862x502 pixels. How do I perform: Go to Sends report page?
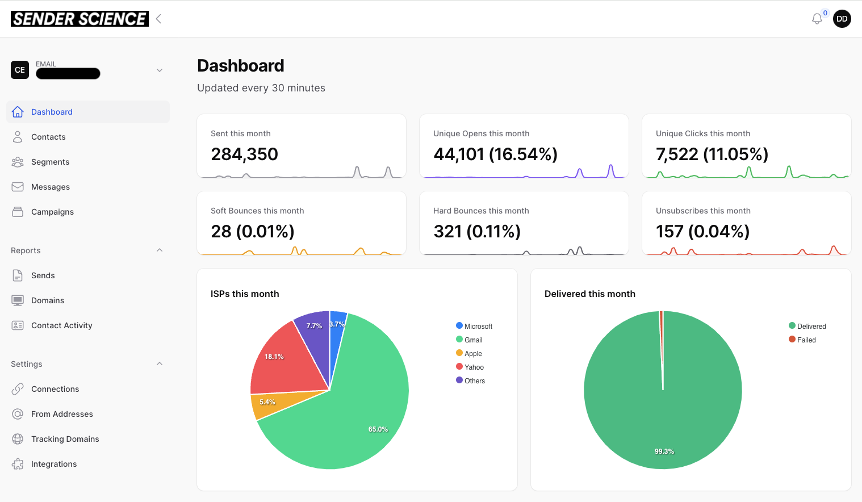[43, 275]
